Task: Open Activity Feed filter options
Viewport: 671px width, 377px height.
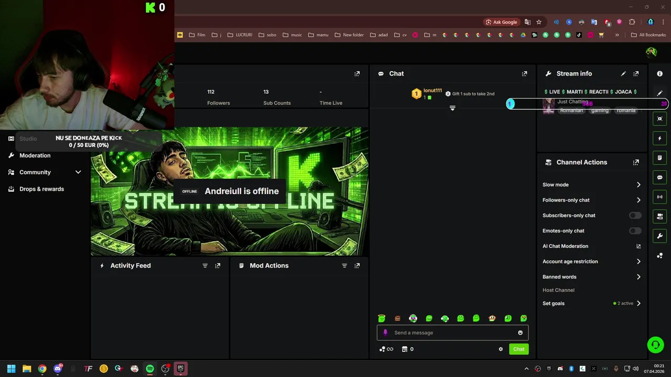Action: tap(205, 265)
